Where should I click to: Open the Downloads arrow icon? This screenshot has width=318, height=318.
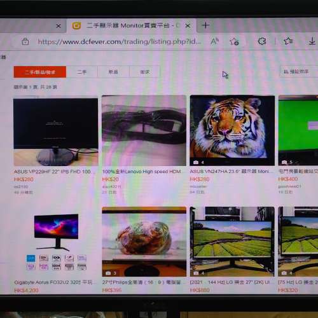coord(312,41)
